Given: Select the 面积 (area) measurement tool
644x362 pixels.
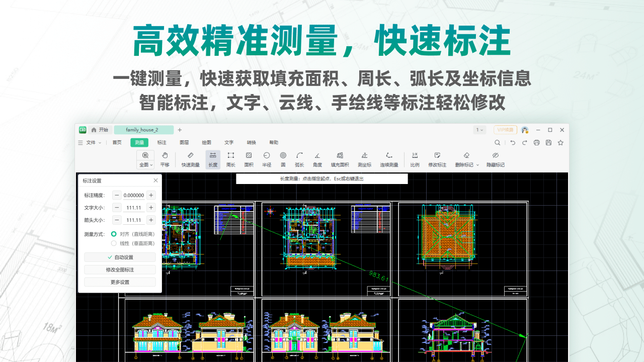Looking at the screenshot, I should click(x=248, y=159).
